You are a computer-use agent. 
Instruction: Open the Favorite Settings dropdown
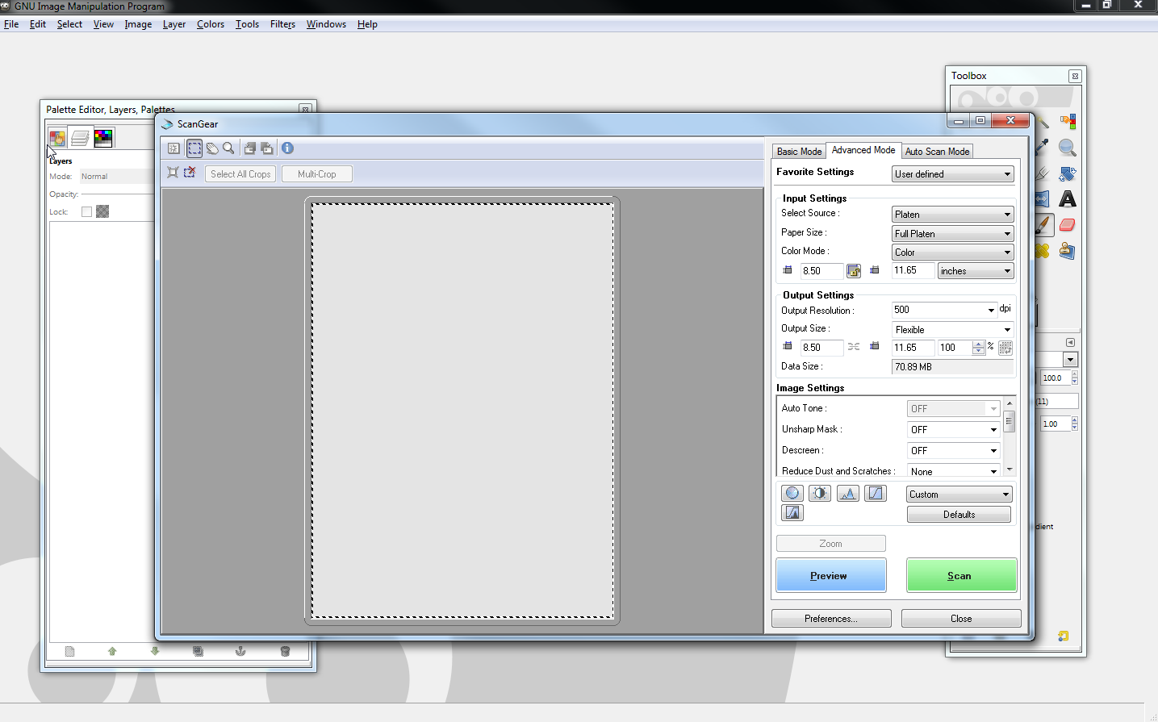point(953,174)
